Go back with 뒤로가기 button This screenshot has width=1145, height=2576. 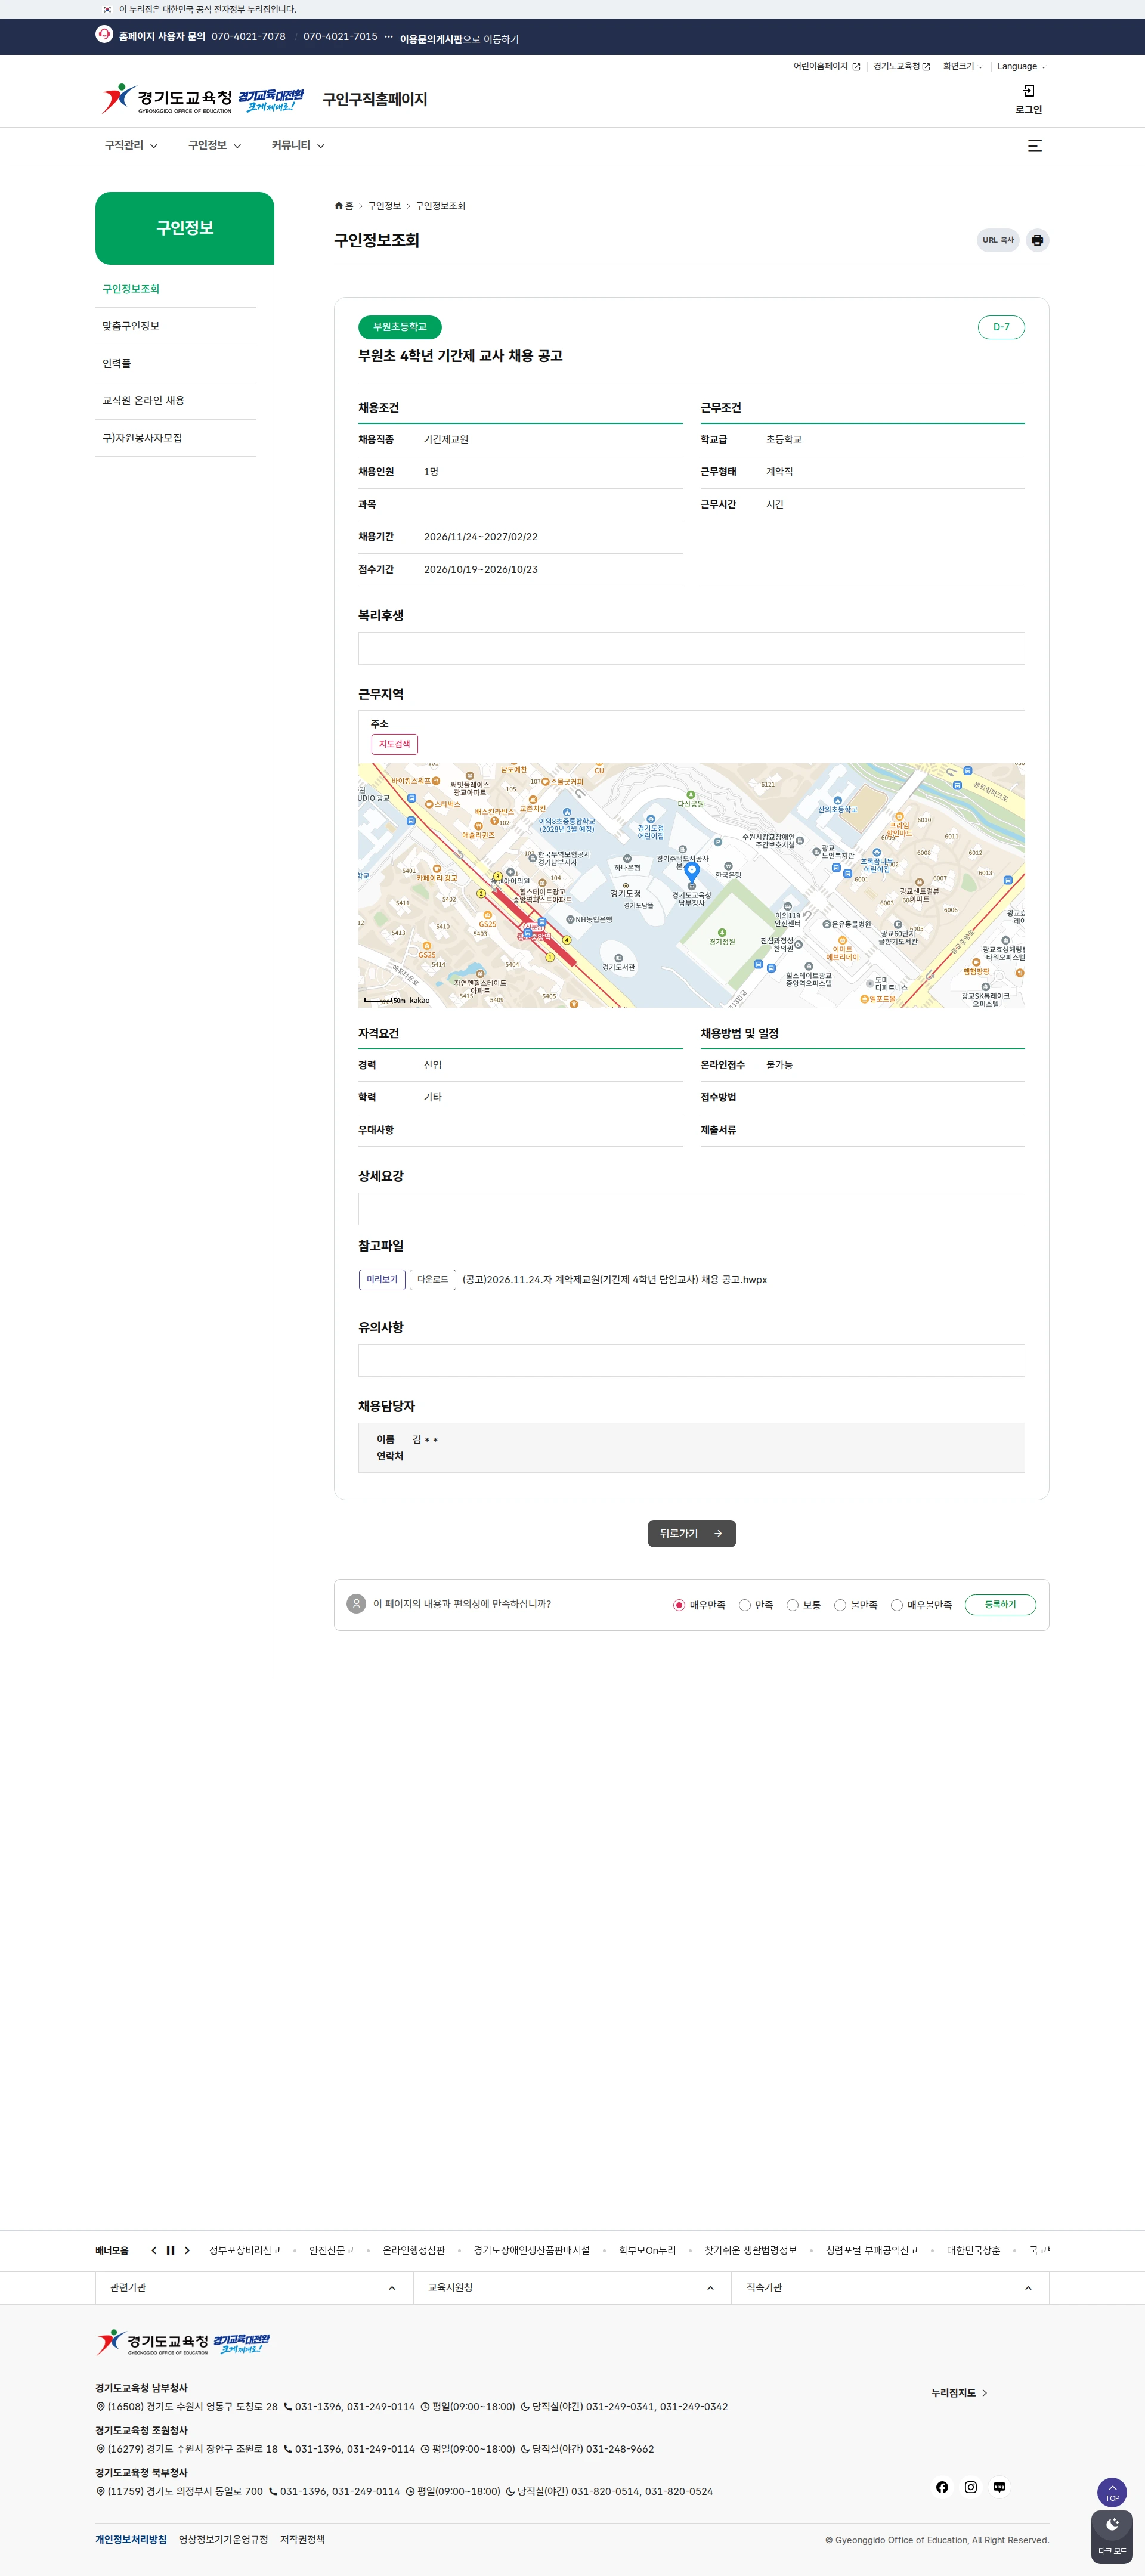coord(691,1534)
